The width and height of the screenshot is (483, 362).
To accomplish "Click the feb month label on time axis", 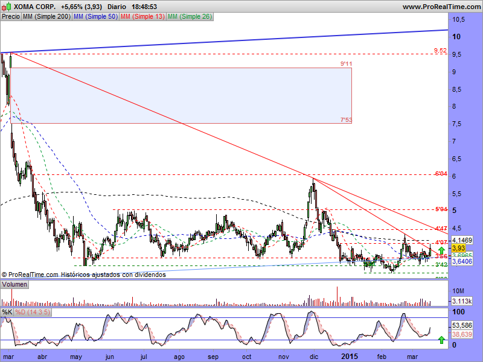I will click(x=382, y=357).
